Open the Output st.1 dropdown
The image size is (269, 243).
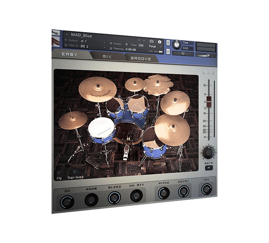[x=104, y=43]
